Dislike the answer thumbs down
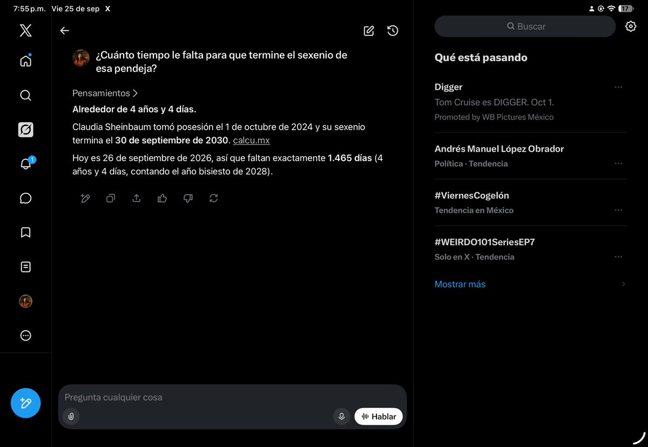The width and height of the screenshot is (648, 447). 188,198
